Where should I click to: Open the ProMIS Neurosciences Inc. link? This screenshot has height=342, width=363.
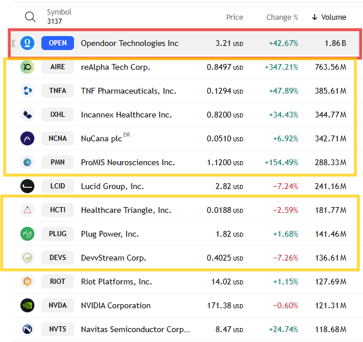128,162
